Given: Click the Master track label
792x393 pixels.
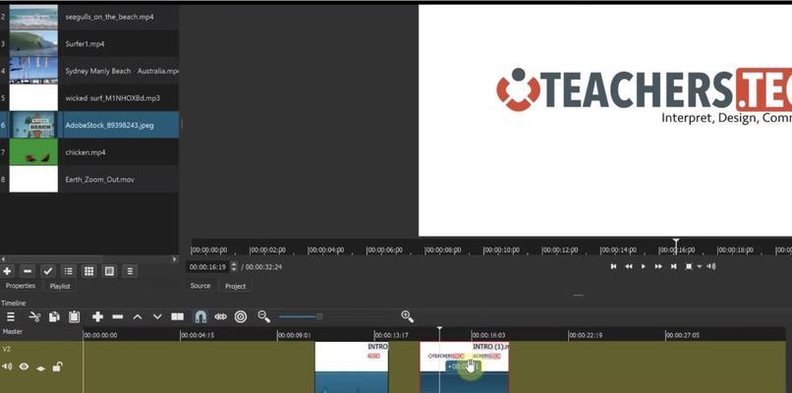Looking at the screenshot, I should (x=12, y=332).
